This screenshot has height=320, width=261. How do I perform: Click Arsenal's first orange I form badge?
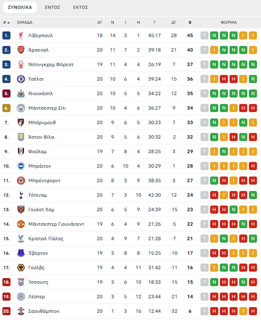[214, 50]
